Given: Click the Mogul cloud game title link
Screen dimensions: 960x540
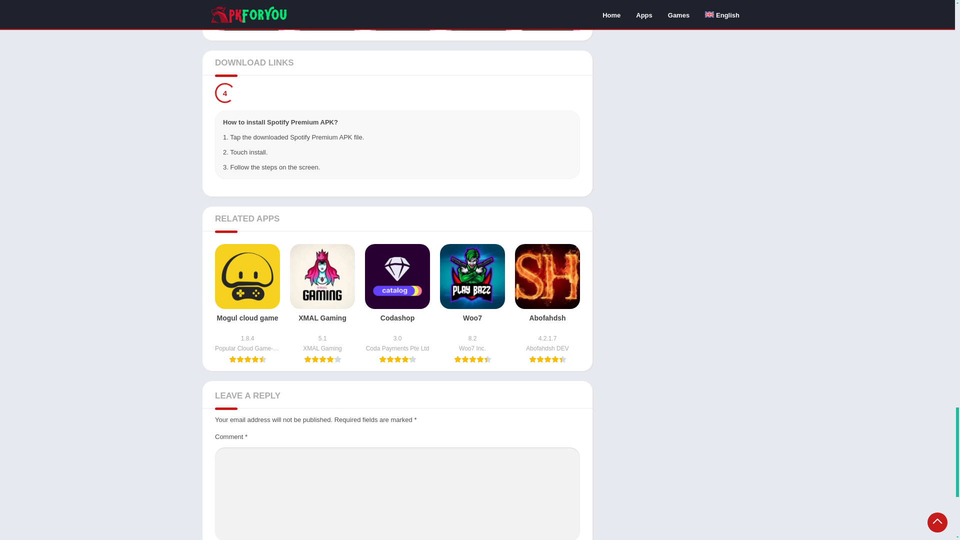Looking at the screenshot, I should click(x=247, y=318).
